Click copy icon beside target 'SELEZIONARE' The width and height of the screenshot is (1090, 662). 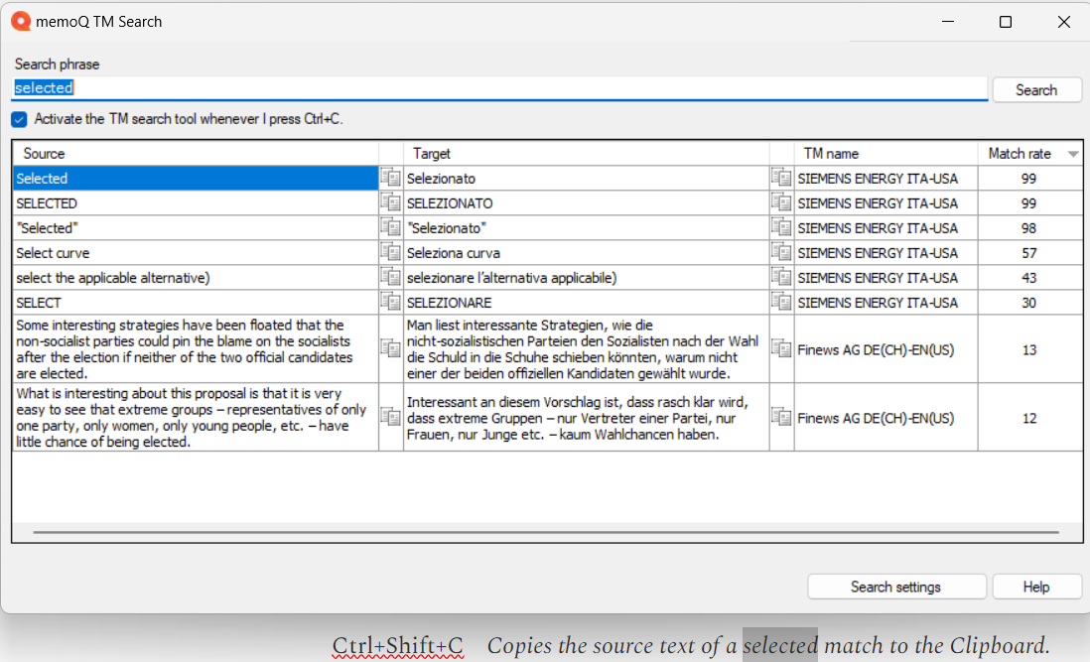(781, 302)
